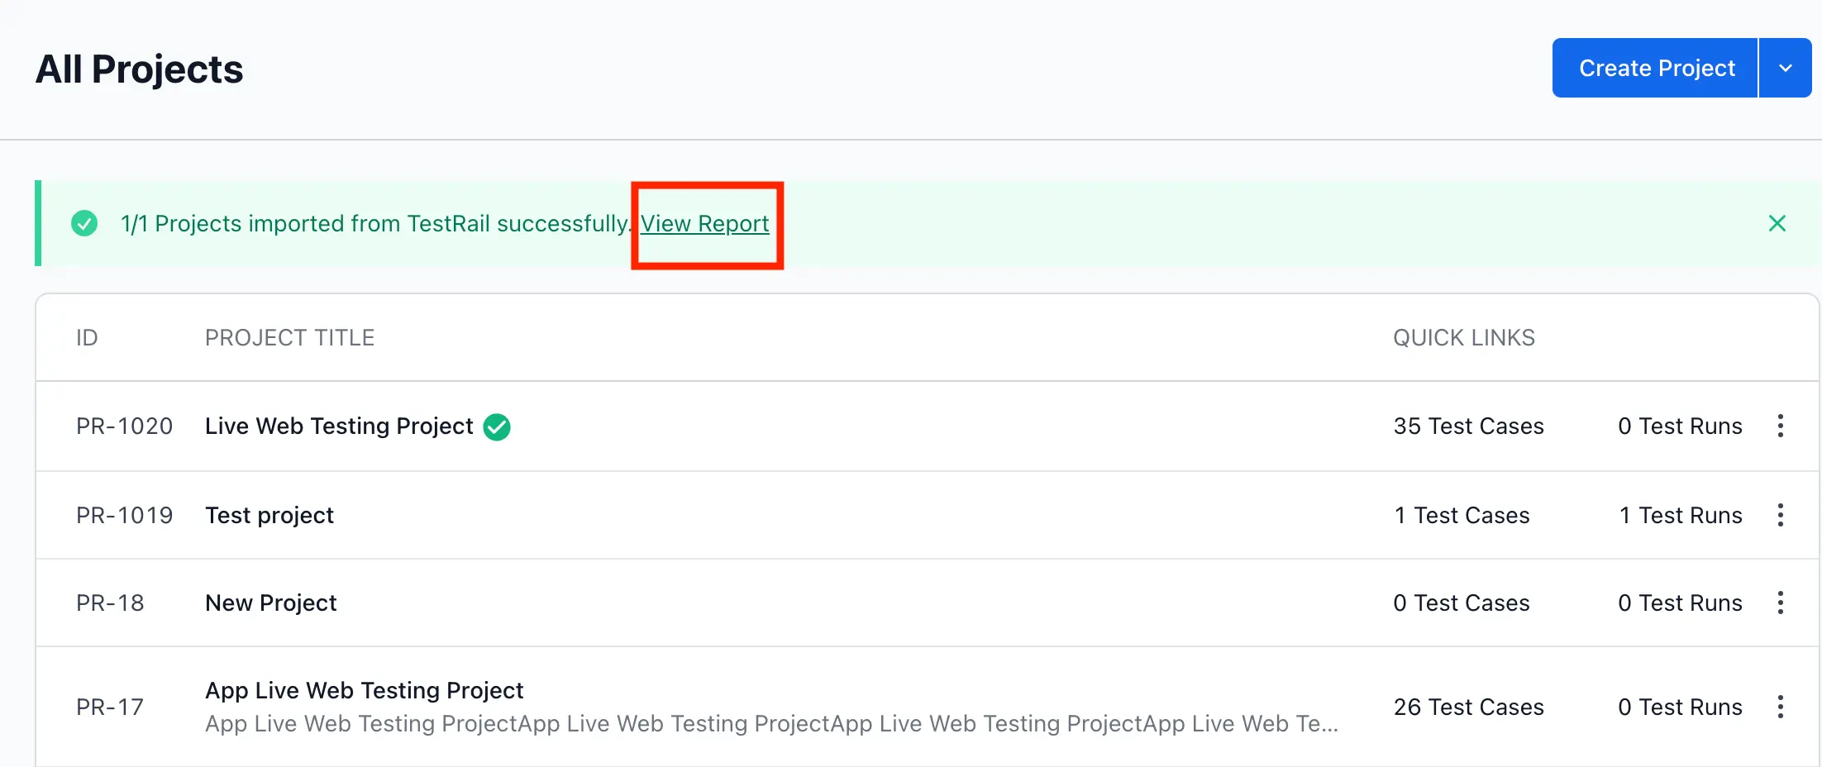Screen dimensions: 1822x767
Task: Click the green success checkmark in banner
Action: 84,223
